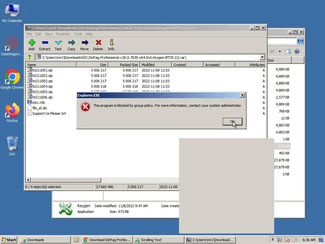Click the Info toolbar icon
325x244 pixels.
pos(111,45)
